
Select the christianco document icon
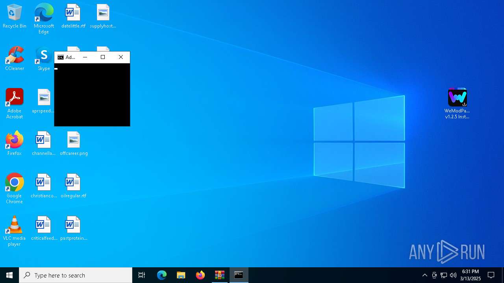click(44, 186)
